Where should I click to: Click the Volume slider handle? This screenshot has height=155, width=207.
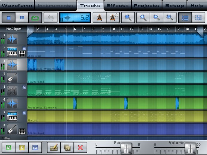coord(190,148)
